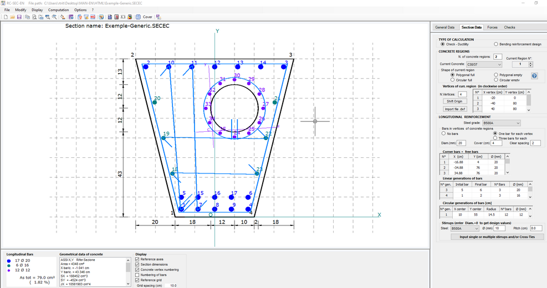
Task: Open the Modify menu
Action: point(21,10)
